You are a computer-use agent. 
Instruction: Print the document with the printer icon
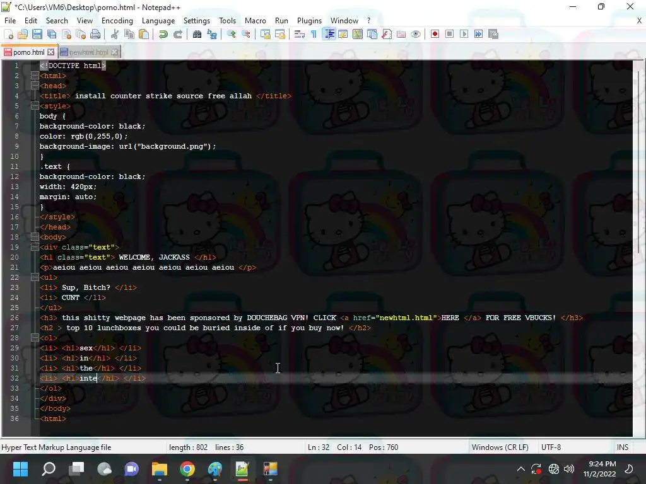point(95,34)
